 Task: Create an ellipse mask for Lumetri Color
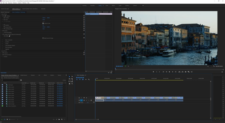[x=5, y=36]
